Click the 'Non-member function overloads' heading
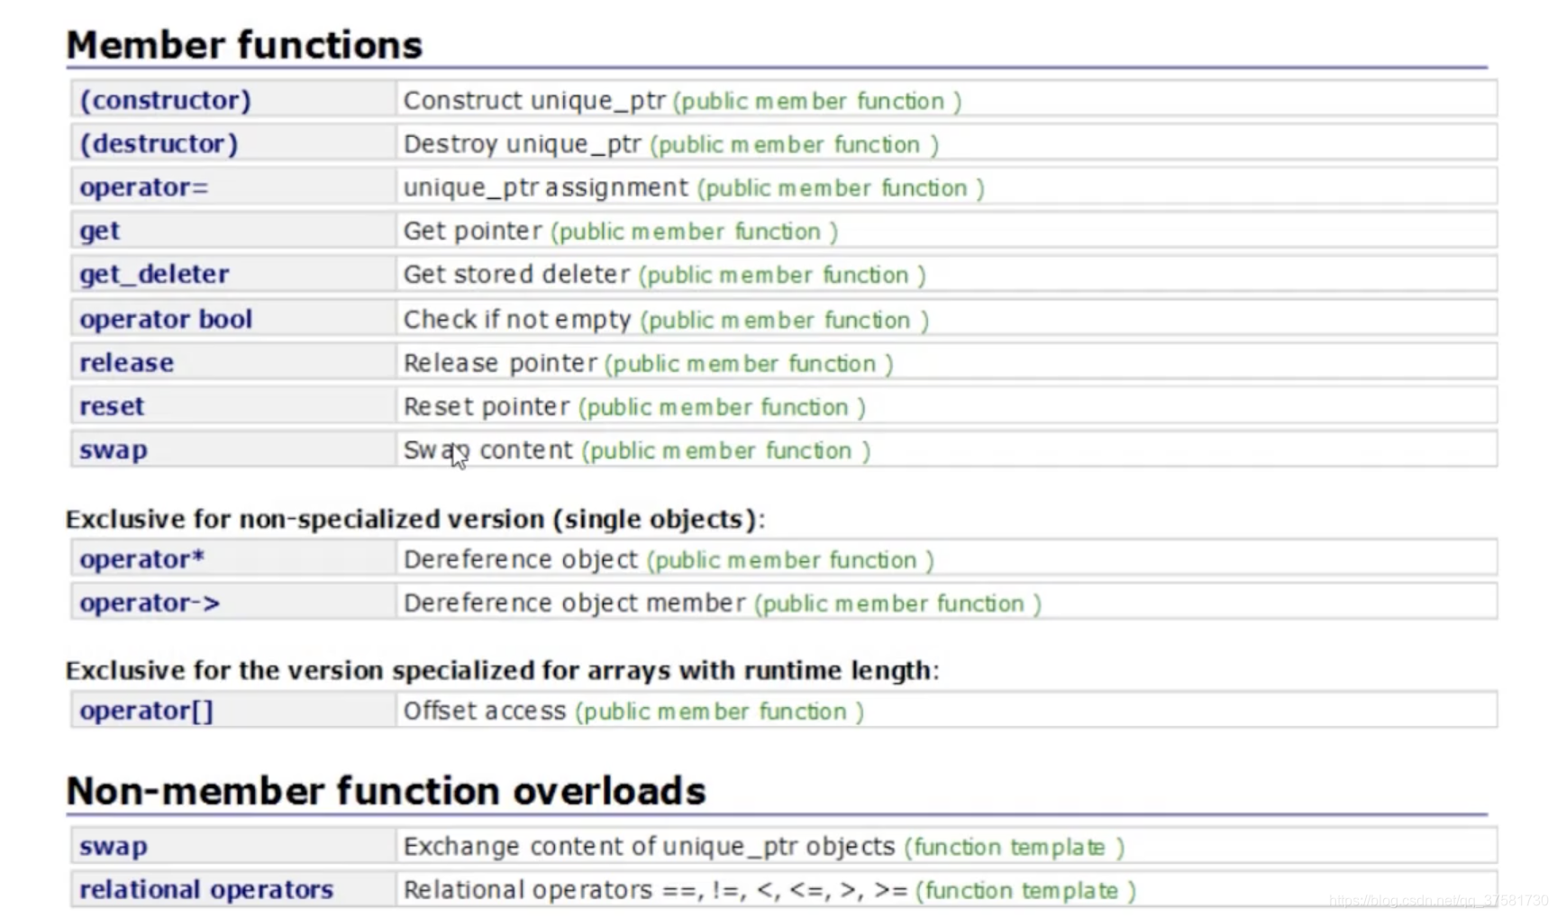The width and height of the screenshot is (1557, 917). (386, 791)
